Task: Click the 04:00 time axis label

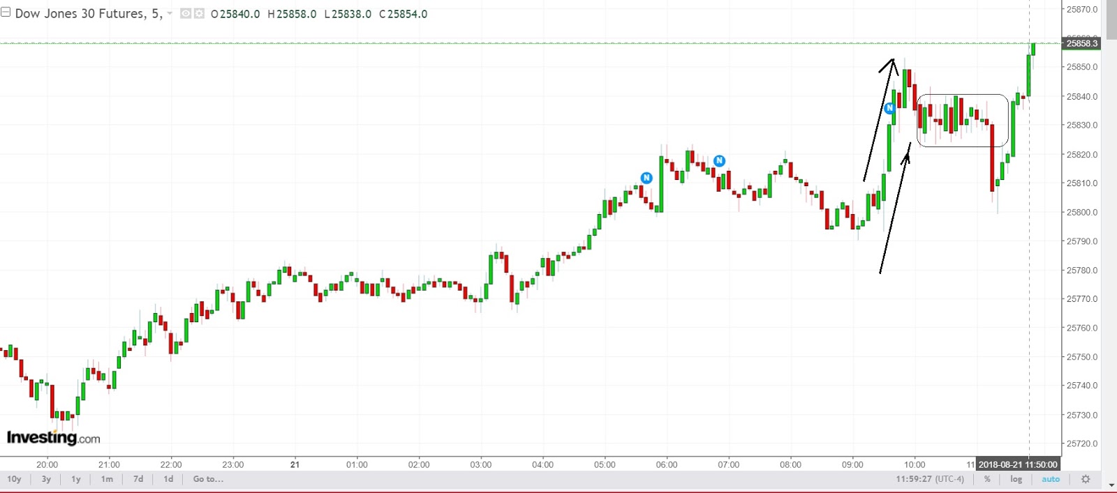Action: click(542, 464)
